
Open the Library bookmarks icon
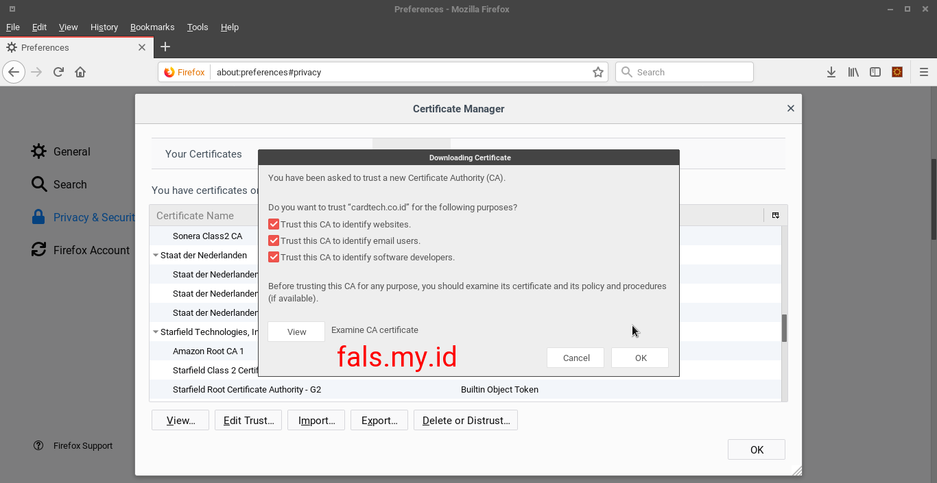(x=853, y=72)
